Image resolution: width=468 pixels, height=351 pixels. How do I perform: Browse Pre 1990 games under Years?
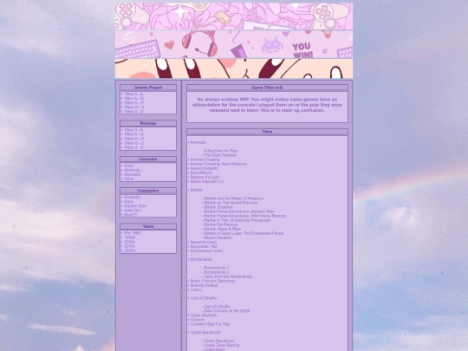(133, 233)
